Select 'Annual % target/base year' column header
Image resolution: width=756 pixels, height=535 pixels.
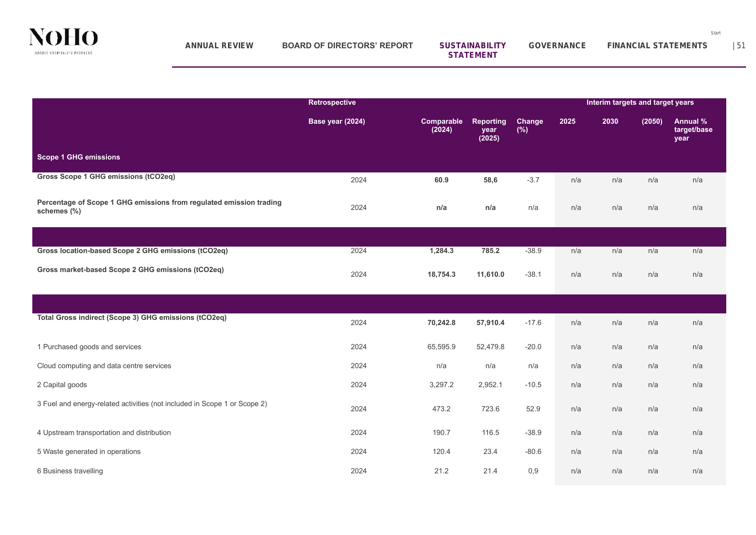coord(693,130)
